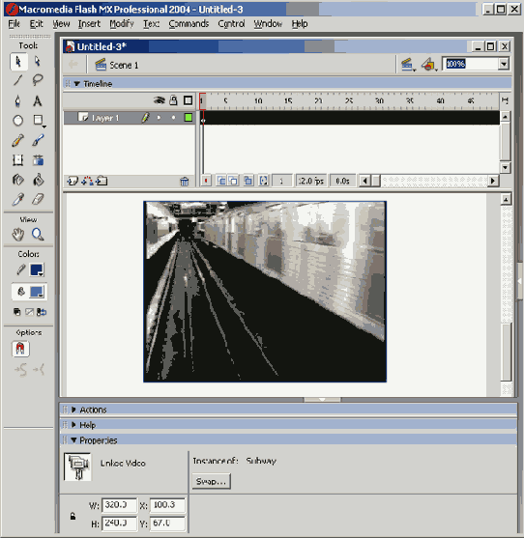
Task: Select the Eraser tool
Action: (38, 199)
